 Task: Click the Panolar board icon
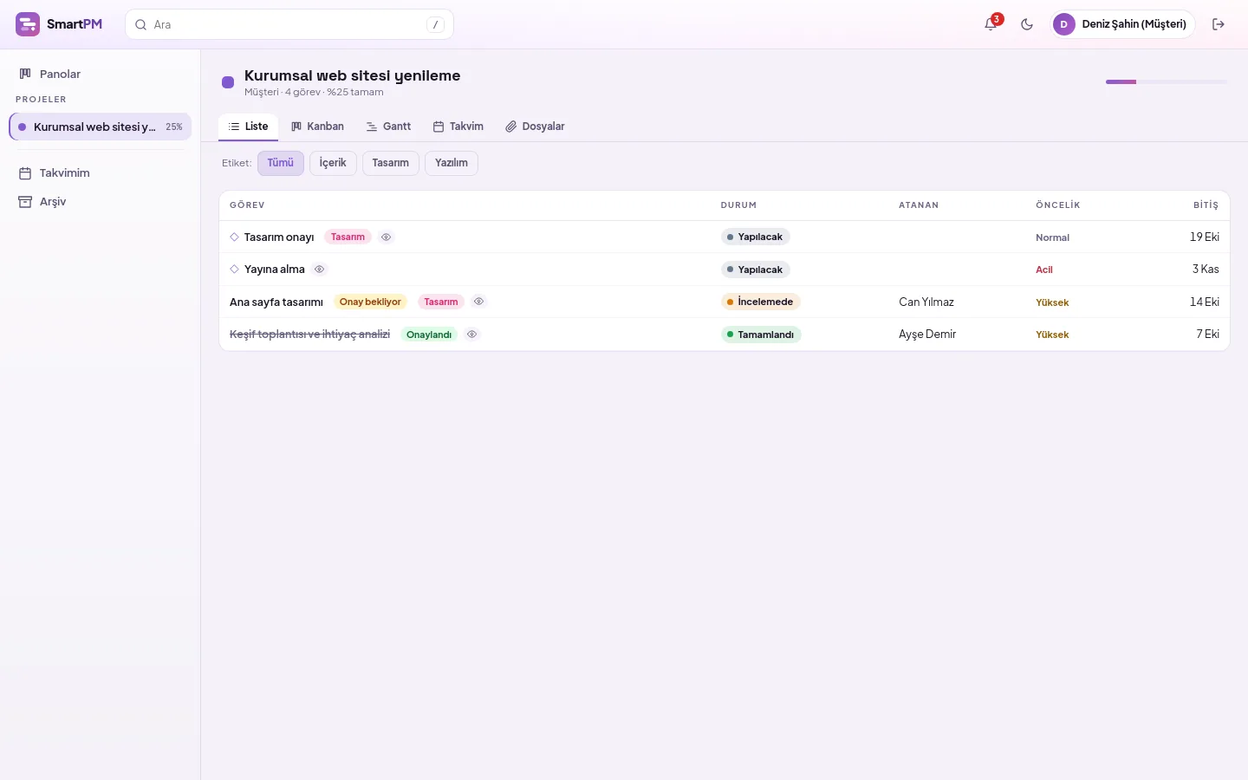[x=25, y=74]
